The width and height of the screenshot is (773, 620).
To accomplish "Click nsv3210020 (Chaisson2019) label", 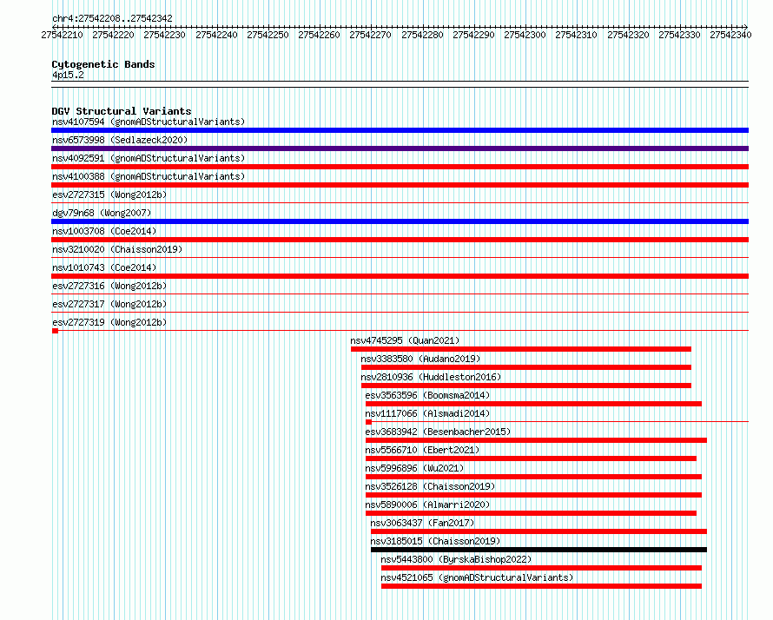I will click(x=117, y=249).
